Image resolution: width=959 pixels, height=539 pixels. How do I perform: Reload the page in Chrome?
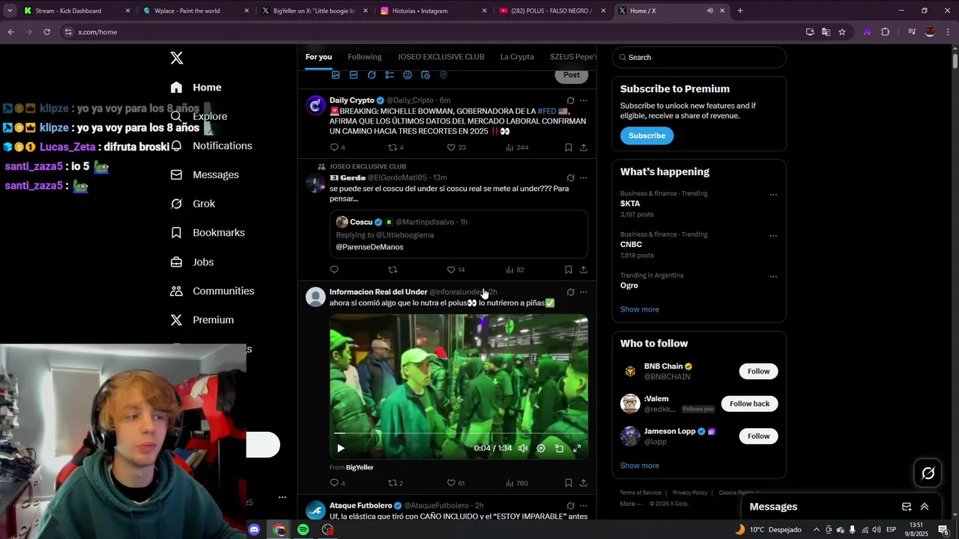pos(46,32)
